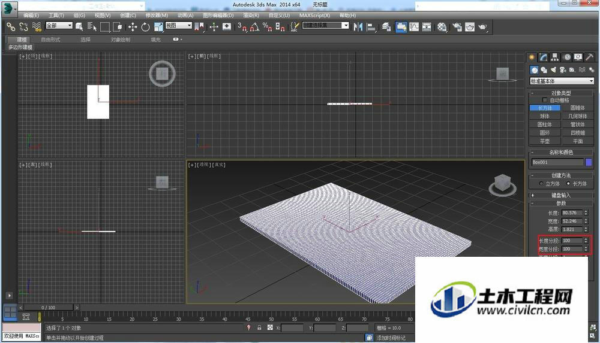The height and width of the screenshot is (343, 600).
Task: Click the 圆锥体 object type button
Action: [578, 108]
